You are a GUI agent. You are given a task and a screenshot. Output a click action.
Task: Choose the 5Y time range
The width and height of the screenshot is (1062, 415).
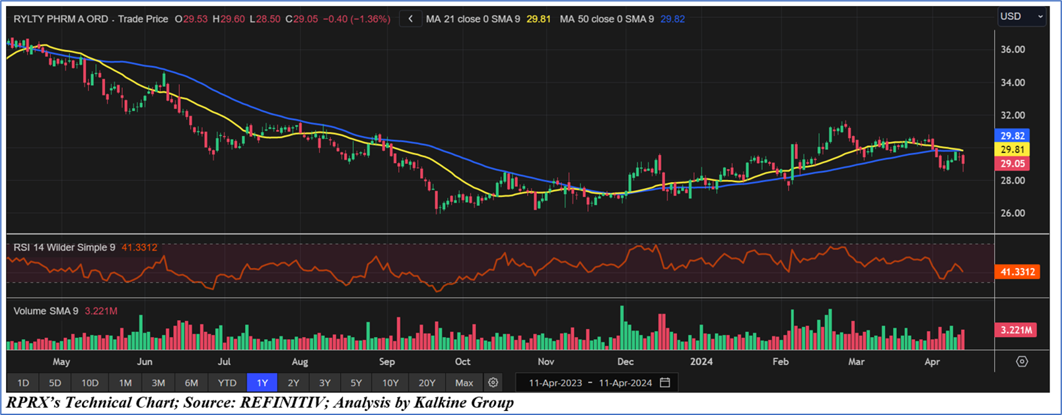357,383
